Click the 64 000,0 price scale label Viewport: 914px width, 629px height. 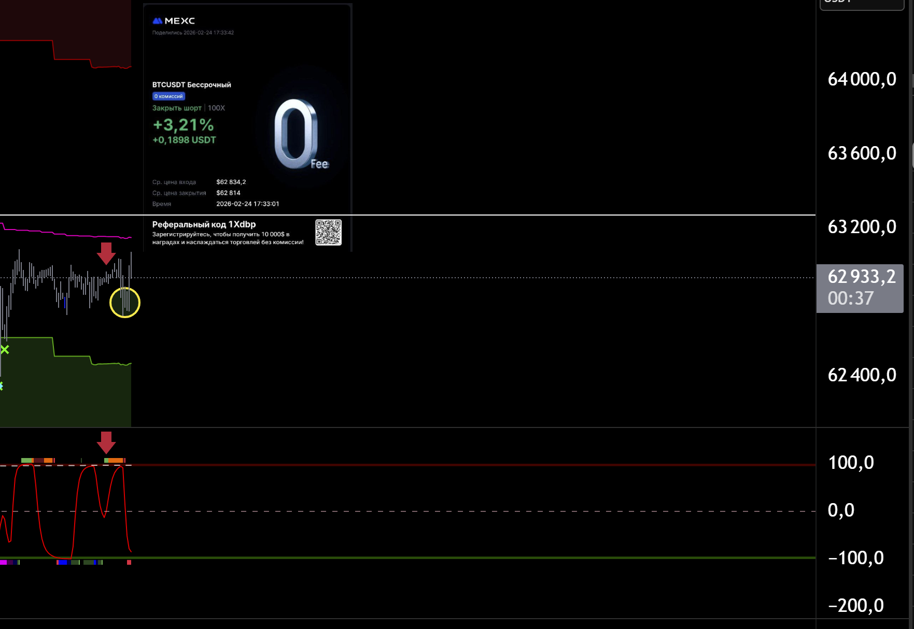[x=862, y=79]
